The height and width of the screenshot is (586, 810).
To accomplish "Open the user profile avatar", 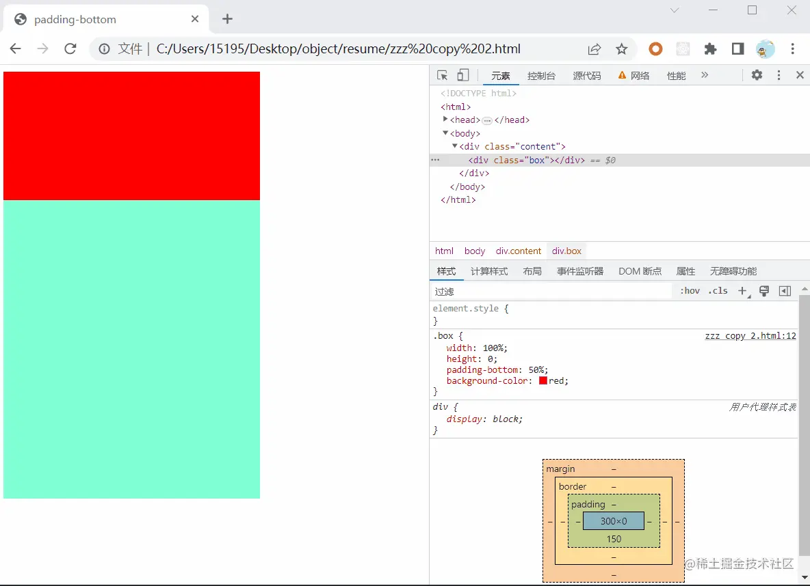I will click(765, 49).
